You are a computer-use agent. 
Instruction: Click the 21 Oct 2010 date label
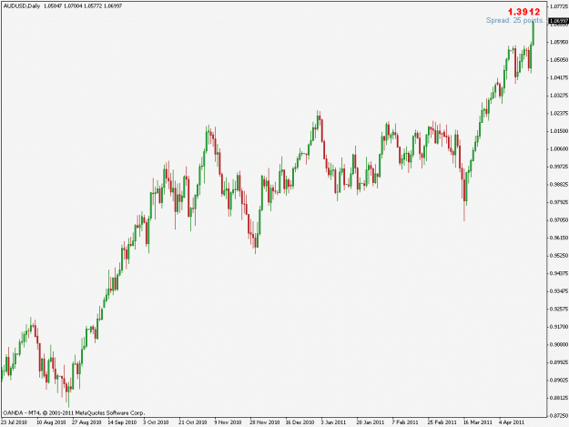pyautogui.click(x=193, y=422)
